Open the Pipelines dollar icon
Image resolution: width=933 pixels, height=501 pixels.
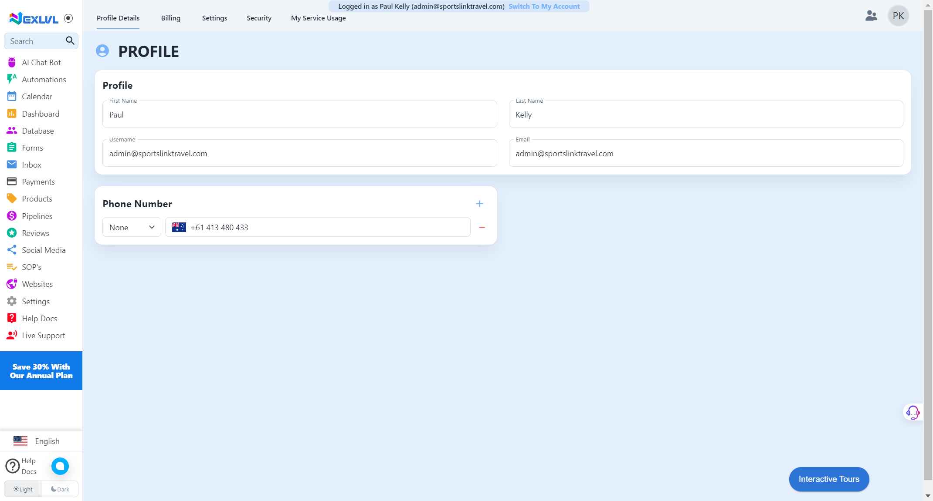[x=12, y=216]
